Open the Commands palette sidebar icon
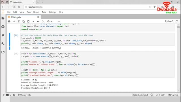Image resolution: width=181 pixels, height=102 pixels. pyautogui.click(x=3, y=35)
